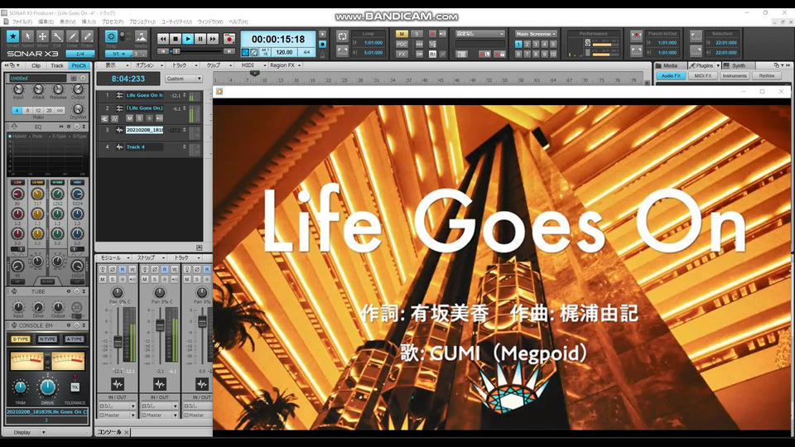Select the Erase tool
Viewport: 795px width, 447px height.
(x=87, y=36)
